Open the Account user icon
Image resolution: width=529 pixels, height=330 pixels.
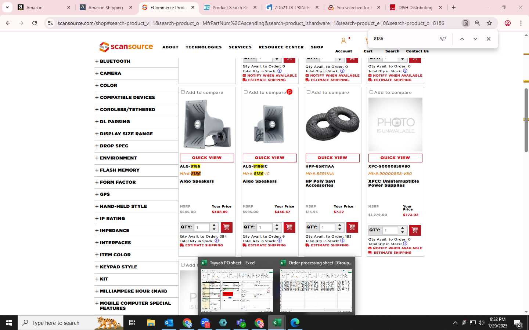343,41
